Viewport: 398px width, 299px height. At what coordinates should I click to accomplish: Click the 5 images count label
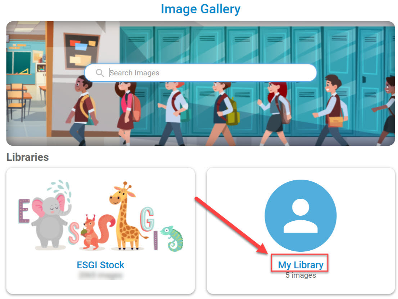(300, 275)
